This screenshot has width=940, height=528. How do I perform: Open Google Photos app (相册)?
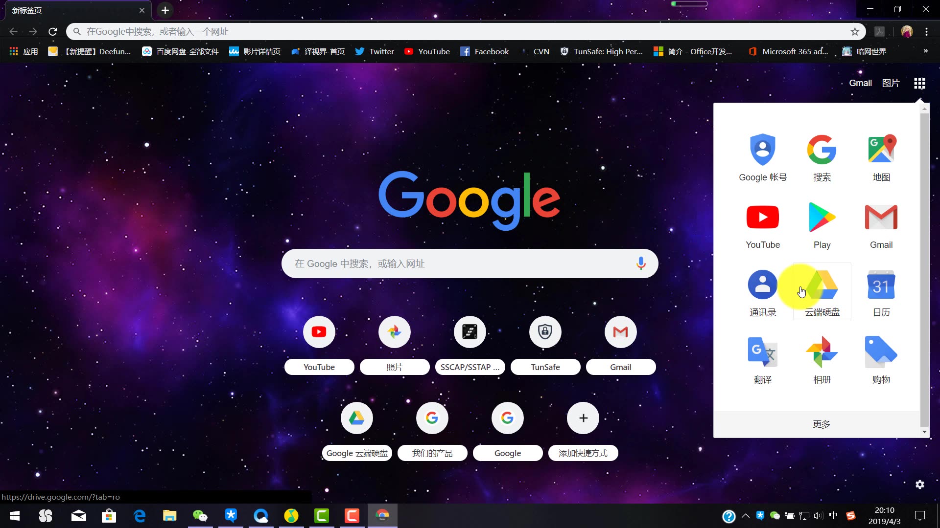click(822, 359)
